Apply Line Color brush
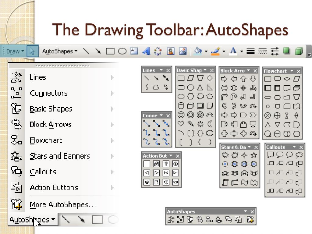Viewport: 312px width, 234px height. pyautogui.click(x=215, y=51)
